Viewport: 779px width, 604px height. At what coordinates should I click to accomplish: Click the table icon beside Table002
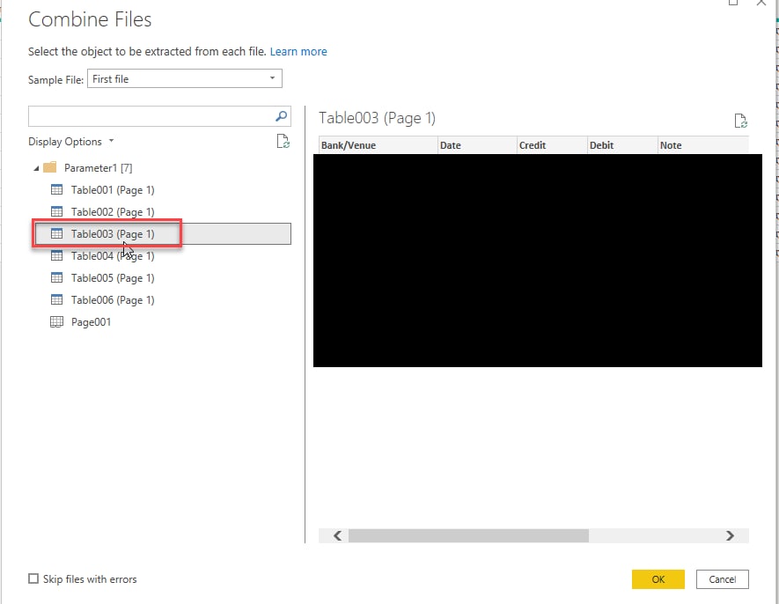coord(57,211)
